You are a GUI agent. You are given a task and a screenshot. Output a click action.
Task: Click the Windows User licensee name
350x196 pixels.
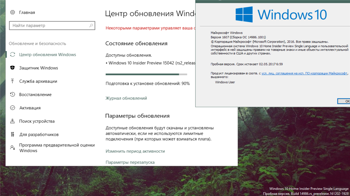[225, 82]
